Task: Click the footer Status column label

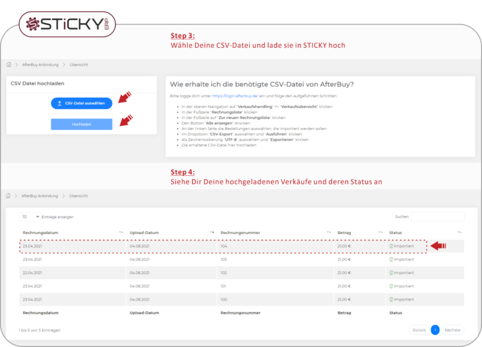Action: [395, 313]
